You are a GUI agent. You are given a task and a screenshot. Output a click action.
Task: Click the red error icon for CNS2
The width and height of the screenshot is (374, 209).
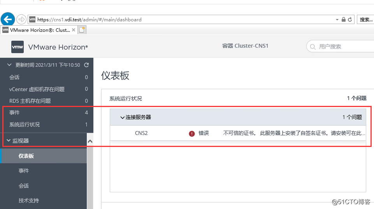[192, 134]
